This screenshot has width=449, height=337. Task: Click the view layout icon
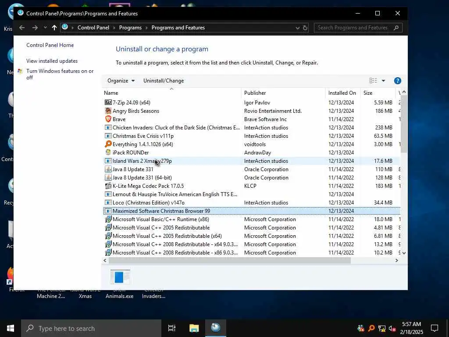(373, 81)
